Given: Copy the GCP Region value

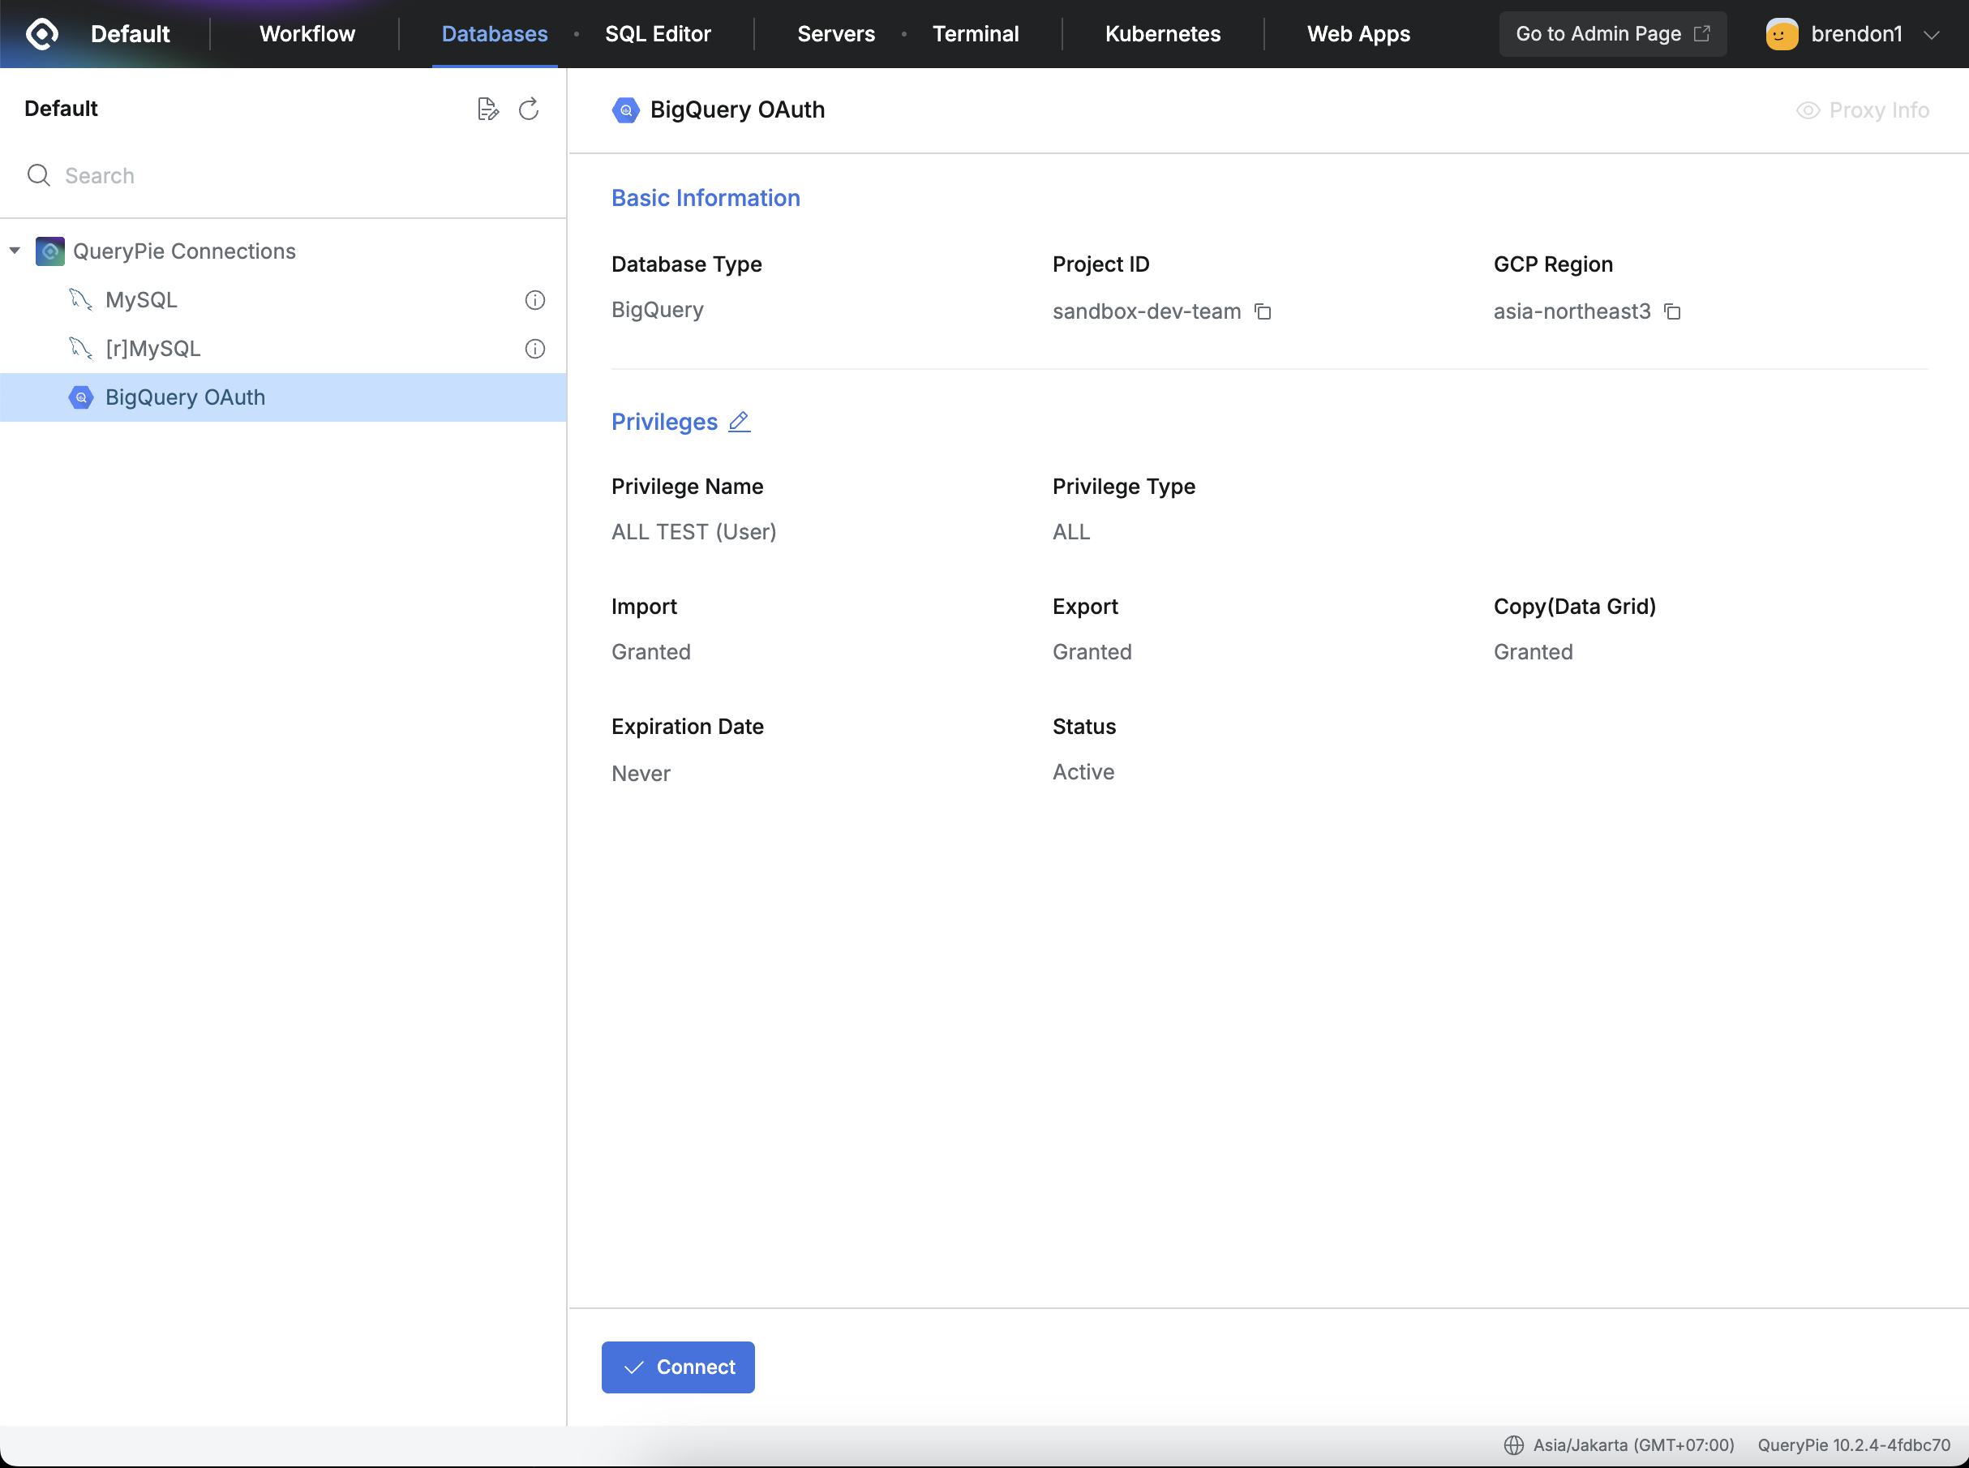Looking at the screenshot, I should tap(1672, 312).
